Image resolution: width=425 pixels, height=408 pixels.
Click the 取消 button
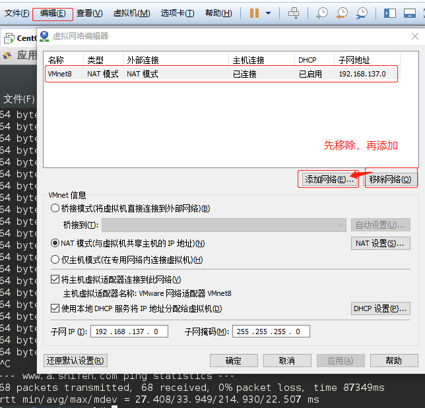287,361
